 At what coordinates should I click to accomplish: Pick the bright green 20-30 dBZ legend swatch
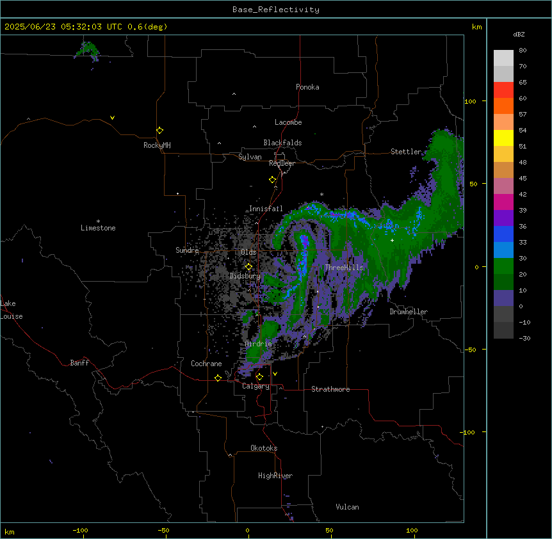[503, 266]
